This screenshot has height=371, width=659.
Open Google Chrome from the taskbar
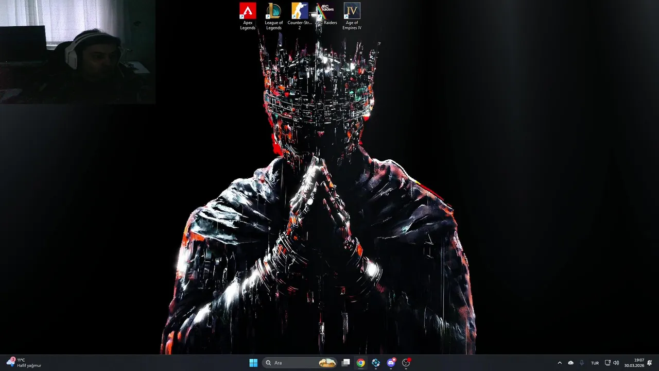361,363
